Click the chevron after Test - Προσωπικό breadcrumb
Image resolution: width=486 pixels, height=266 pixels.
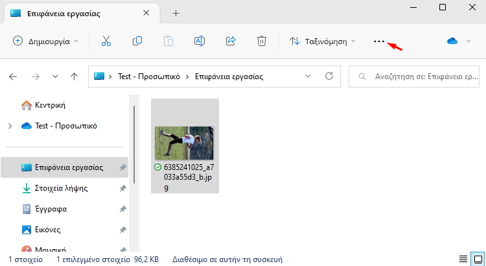[187, 77]
